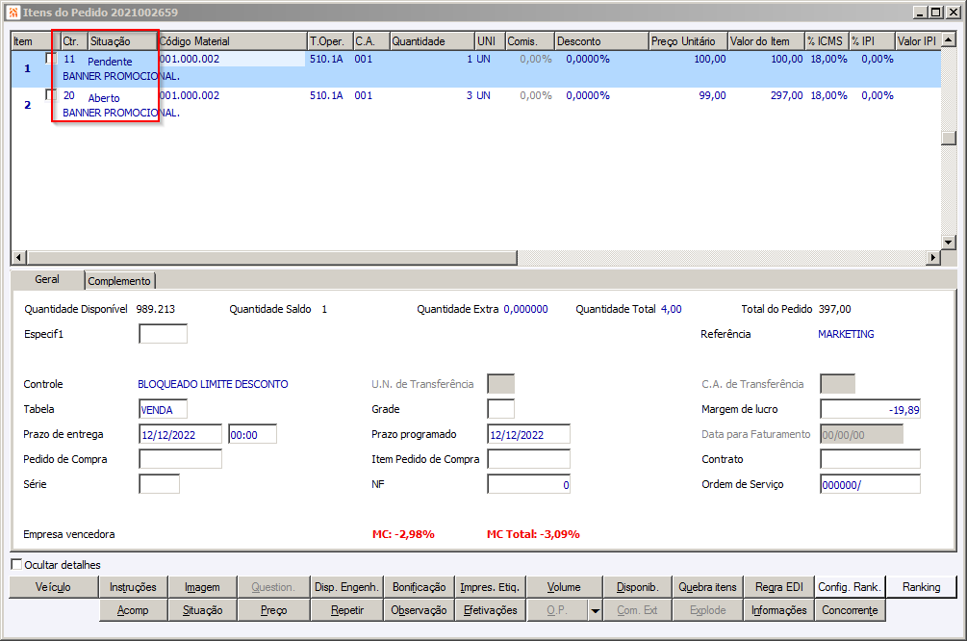
Task: Sort by the Preço Unitário column header
Action: pos(684,42)
